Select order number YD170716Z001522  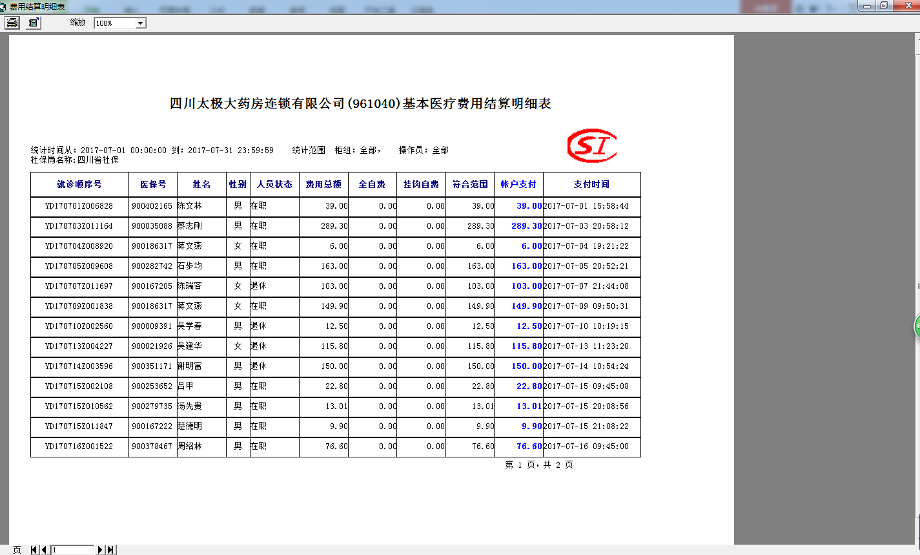[x=79, y=446]
